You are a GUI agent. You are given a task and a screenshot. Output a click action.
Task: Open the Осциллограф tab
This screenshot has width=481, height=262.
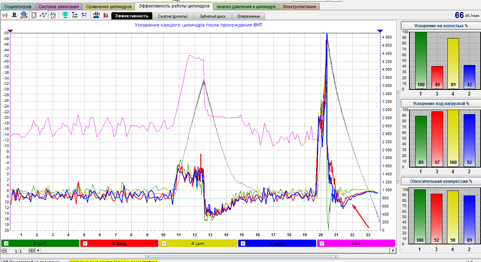pos(18,6)
